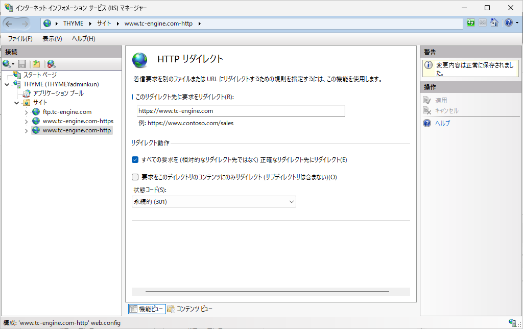Click the Save floppy disk icon

coord(22,64)
